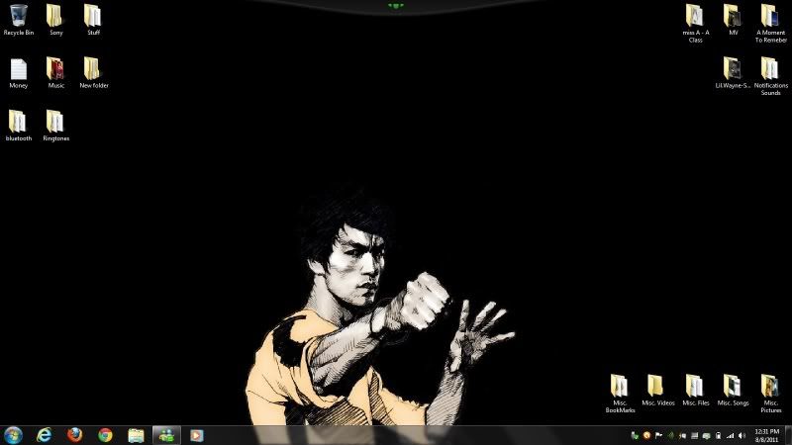The image size is (792, 445).
Task: Select the Sony folder icon
Action: tap(55, 20)
